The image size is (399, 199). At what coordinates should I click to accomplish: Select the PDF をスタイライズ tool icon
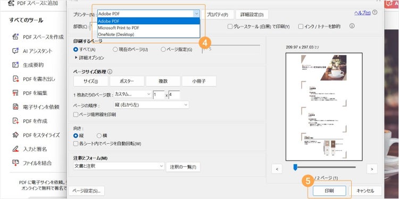coord(15,135)
